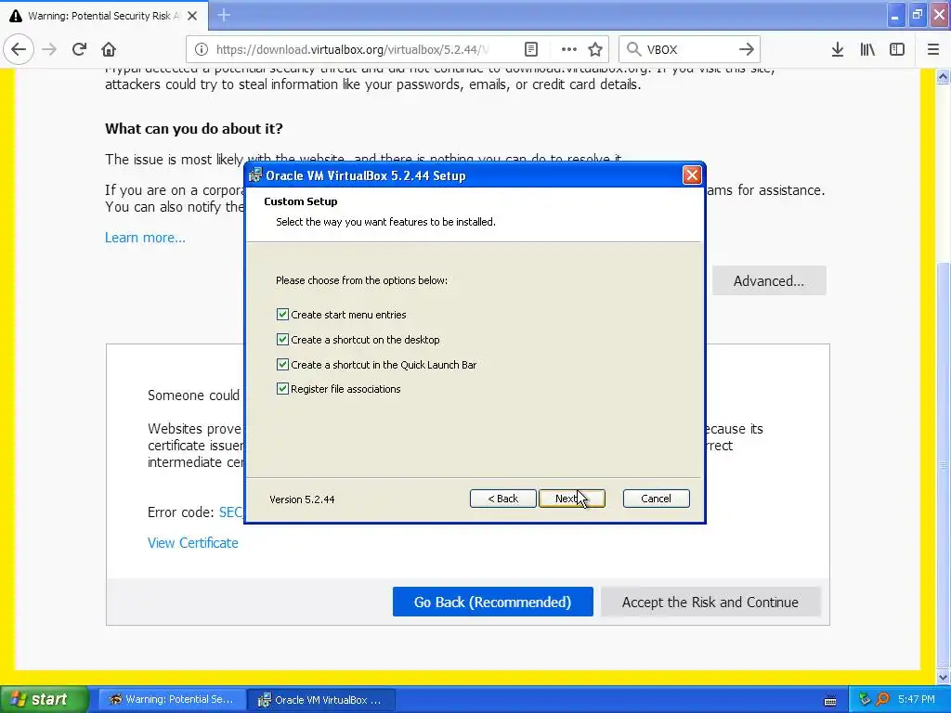Uncheck Register file associations
The image size is (951, 713).
[x=282, y=389]
